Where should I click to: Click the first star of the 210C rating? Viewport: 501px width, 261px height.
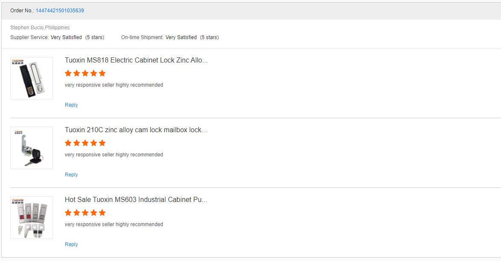click(68, 143)
